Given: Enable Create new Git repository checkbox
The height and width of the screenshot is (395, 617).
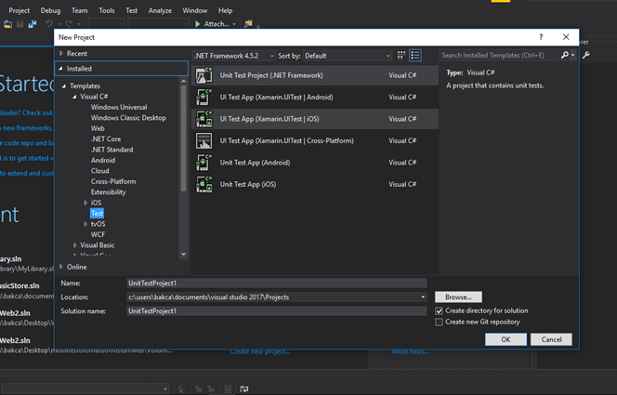Looking at the screenshot, I should pos(440,323).
